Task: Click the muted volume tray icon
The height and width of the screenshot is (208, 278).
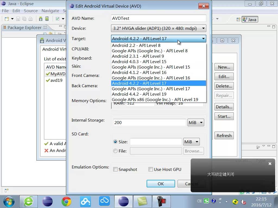Action: pos(243,201)
